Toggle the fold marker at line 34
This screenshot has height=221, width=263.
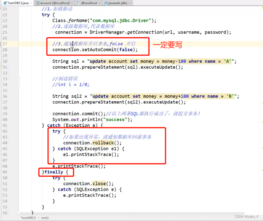18,85
